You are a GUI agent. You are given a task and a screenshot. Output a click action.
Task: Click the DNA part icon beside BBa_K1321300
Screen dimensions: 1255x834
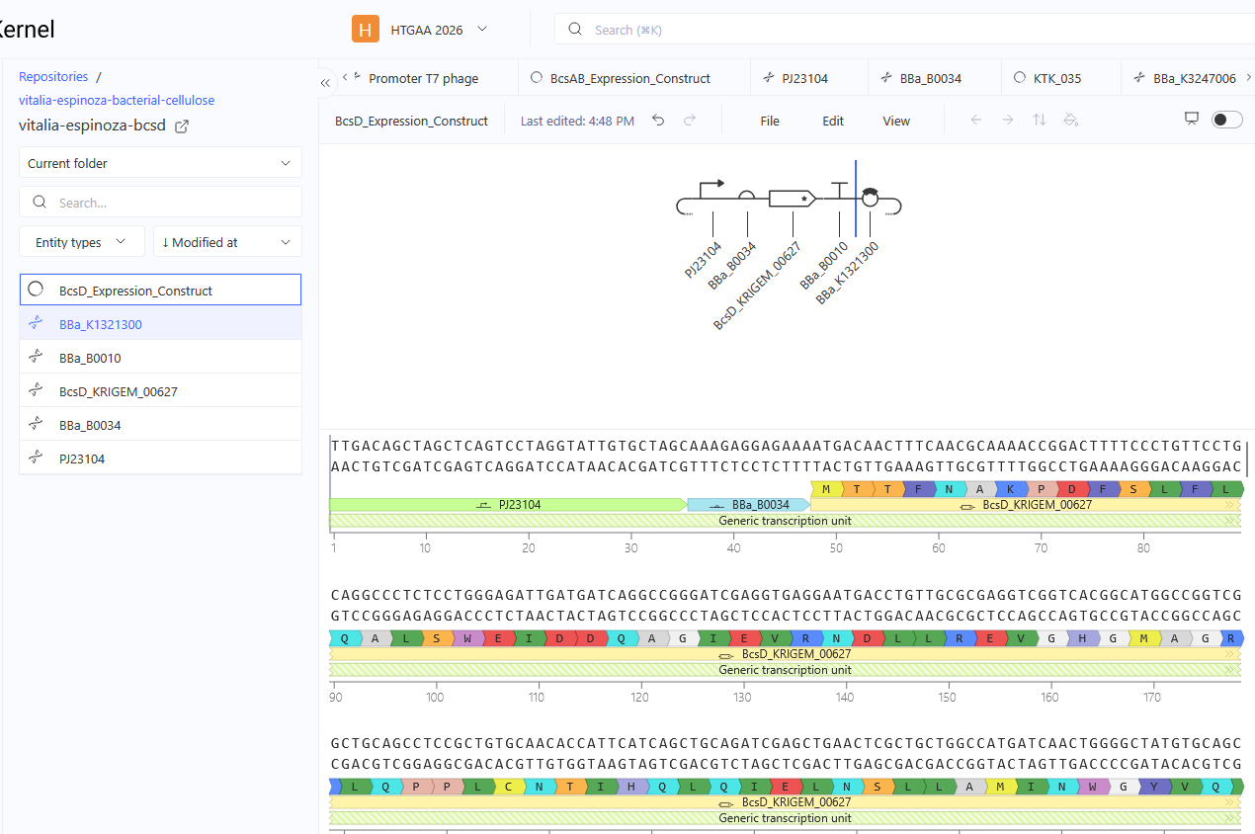tap(37, 324)
